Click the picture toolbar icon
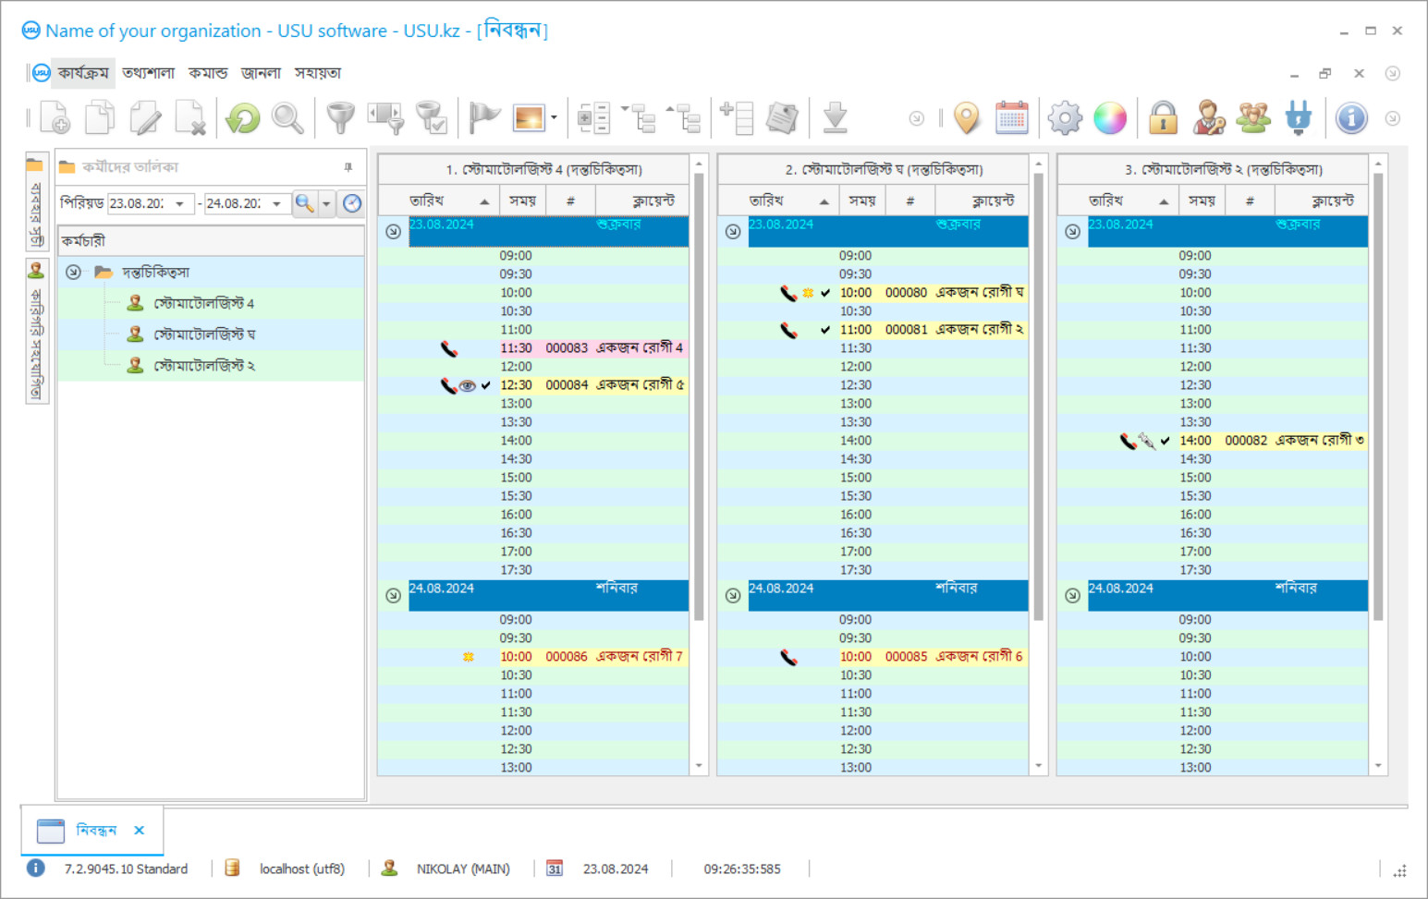Image resolution: width=1428 pixels, height=899 pixels. tap(529, 118)
